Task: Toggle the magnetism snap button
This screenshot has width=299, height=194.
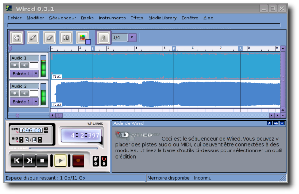Action: click(103, 38)
